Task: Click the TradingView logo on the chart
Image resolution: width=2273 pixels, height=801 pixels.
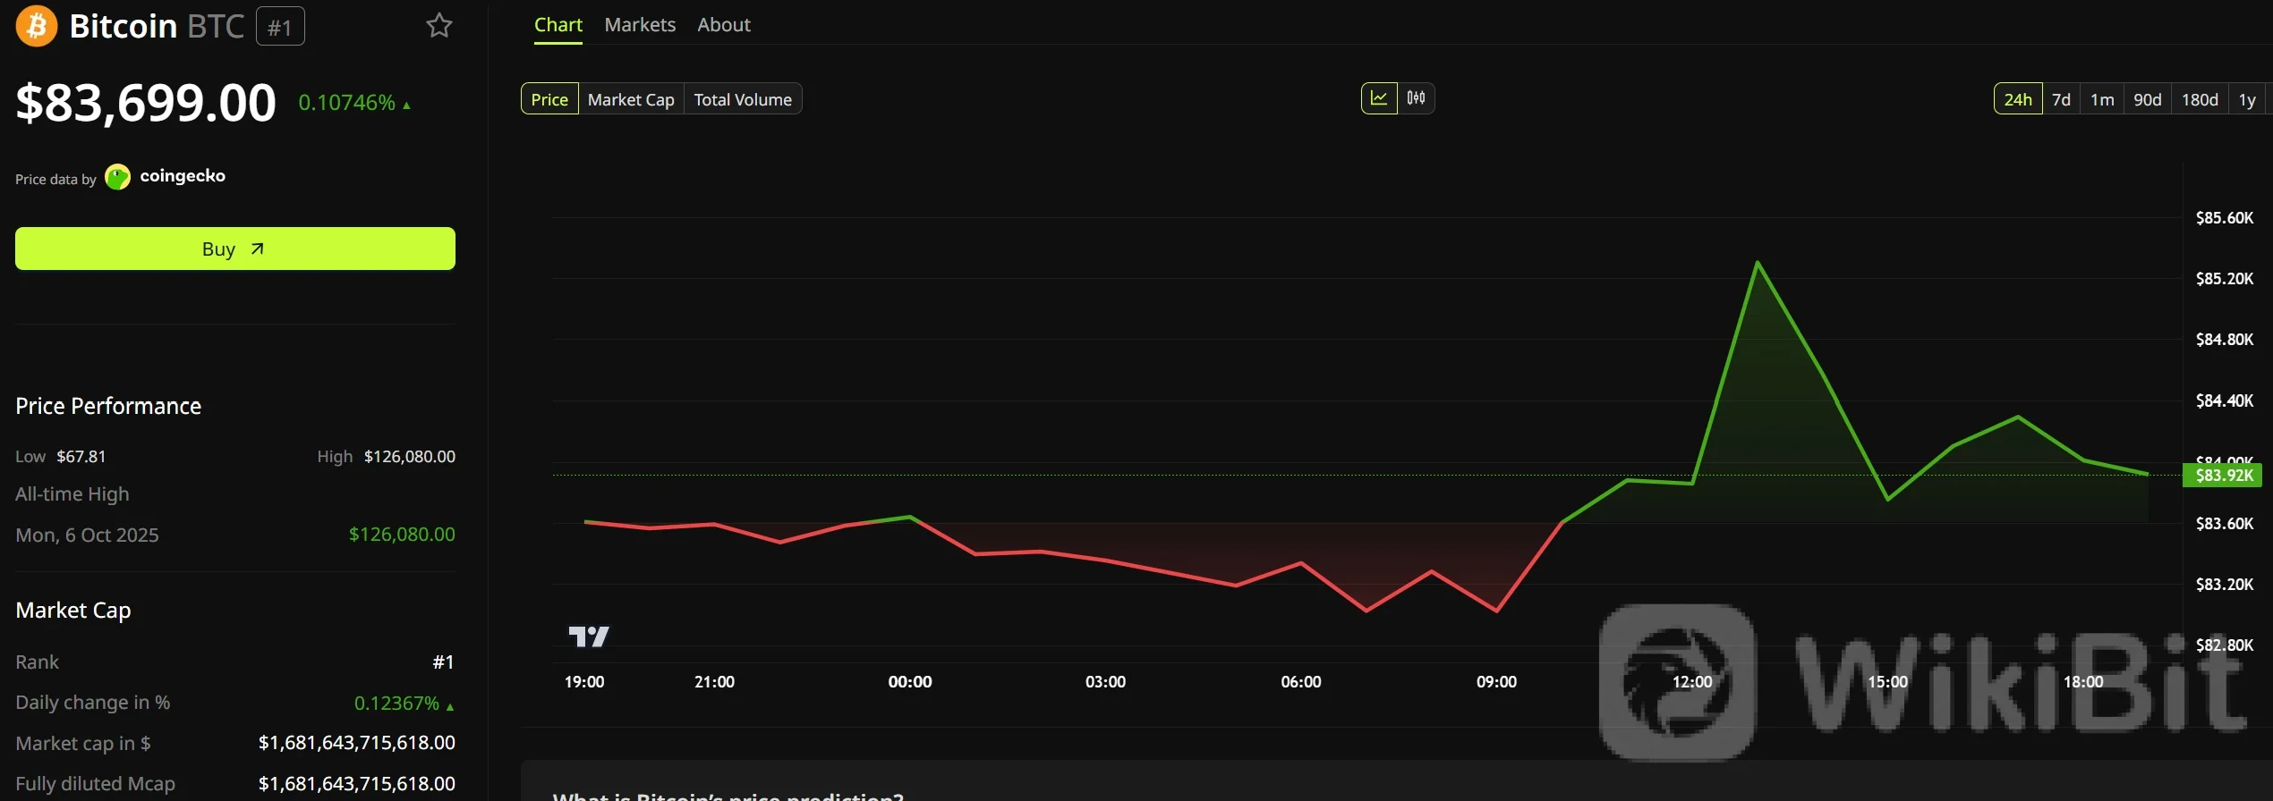Action: tap(589, 637)
